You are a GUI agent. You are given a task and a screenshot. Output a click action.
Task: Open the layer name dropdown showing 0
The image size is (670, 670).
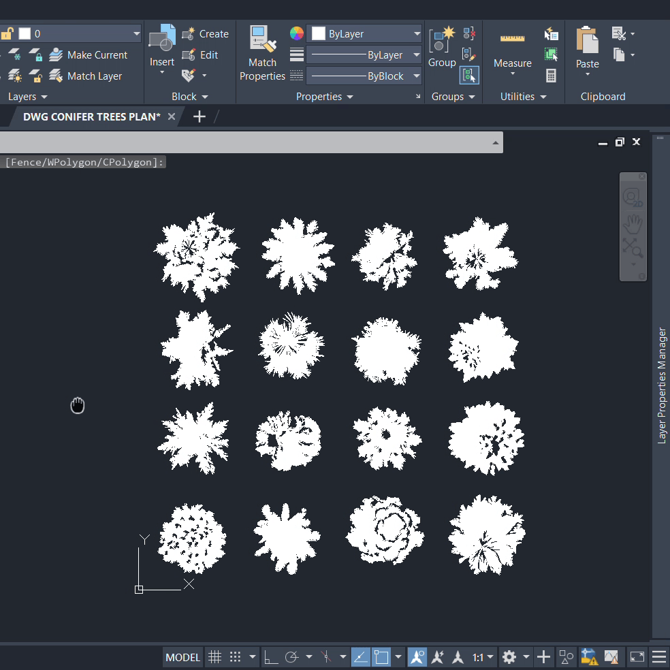coord(79,33)
